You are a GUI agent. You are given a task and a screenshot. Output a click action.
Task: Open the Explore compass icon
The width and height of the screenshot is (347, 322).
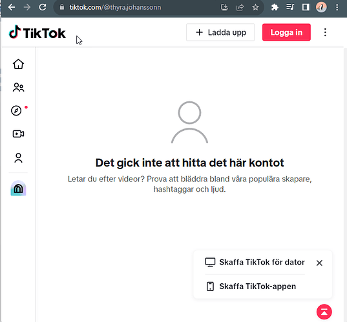point(16,110)
